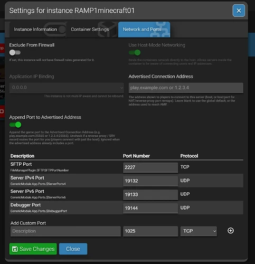The image size is (255, 264).
Task: Click the Server IPv4 Port number field
Action: pyautogui.click(x=150, y=181)
